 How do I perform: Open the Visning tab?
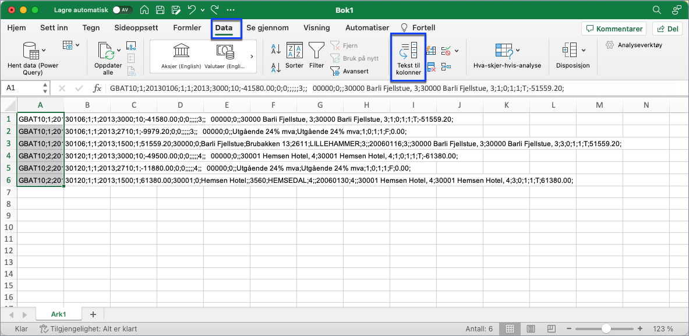(x=317, y=28)
